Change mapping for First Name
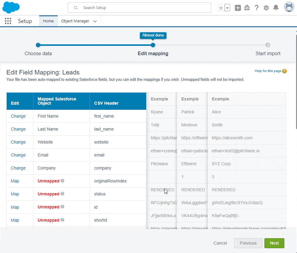Image resolution: width=297 pixels, height=253 pixels. [18, 116]
